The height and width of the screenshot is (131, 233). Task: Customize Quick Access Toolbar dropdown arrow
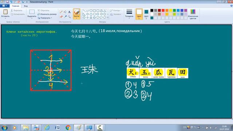click(27, 2)
